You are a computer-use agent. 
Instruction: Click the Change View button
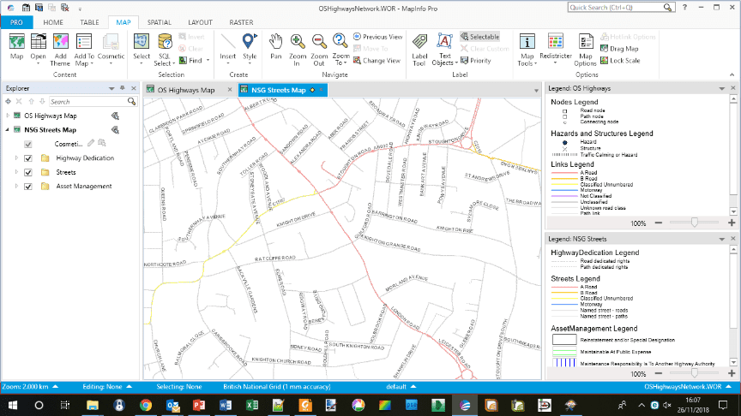[x=377, y=61]
